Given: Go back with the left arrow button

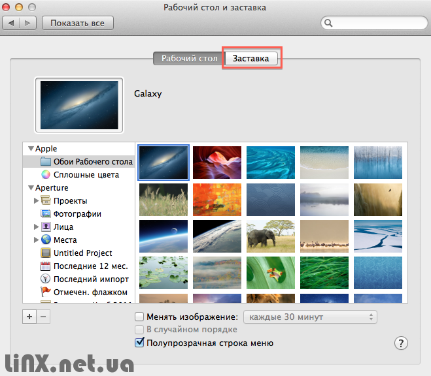Looking at the screenshot, I should tap(11, 23).
